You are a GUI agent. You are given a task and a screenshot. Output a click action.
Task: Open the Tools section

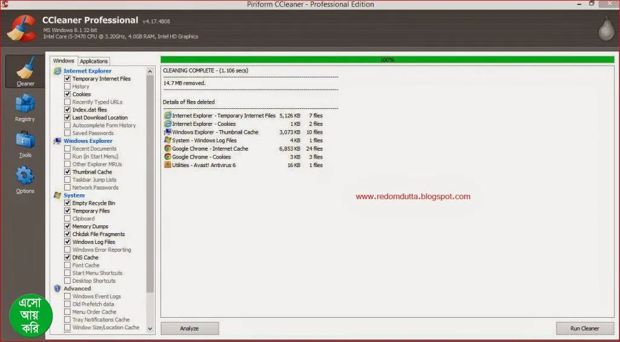coord(25,143)
